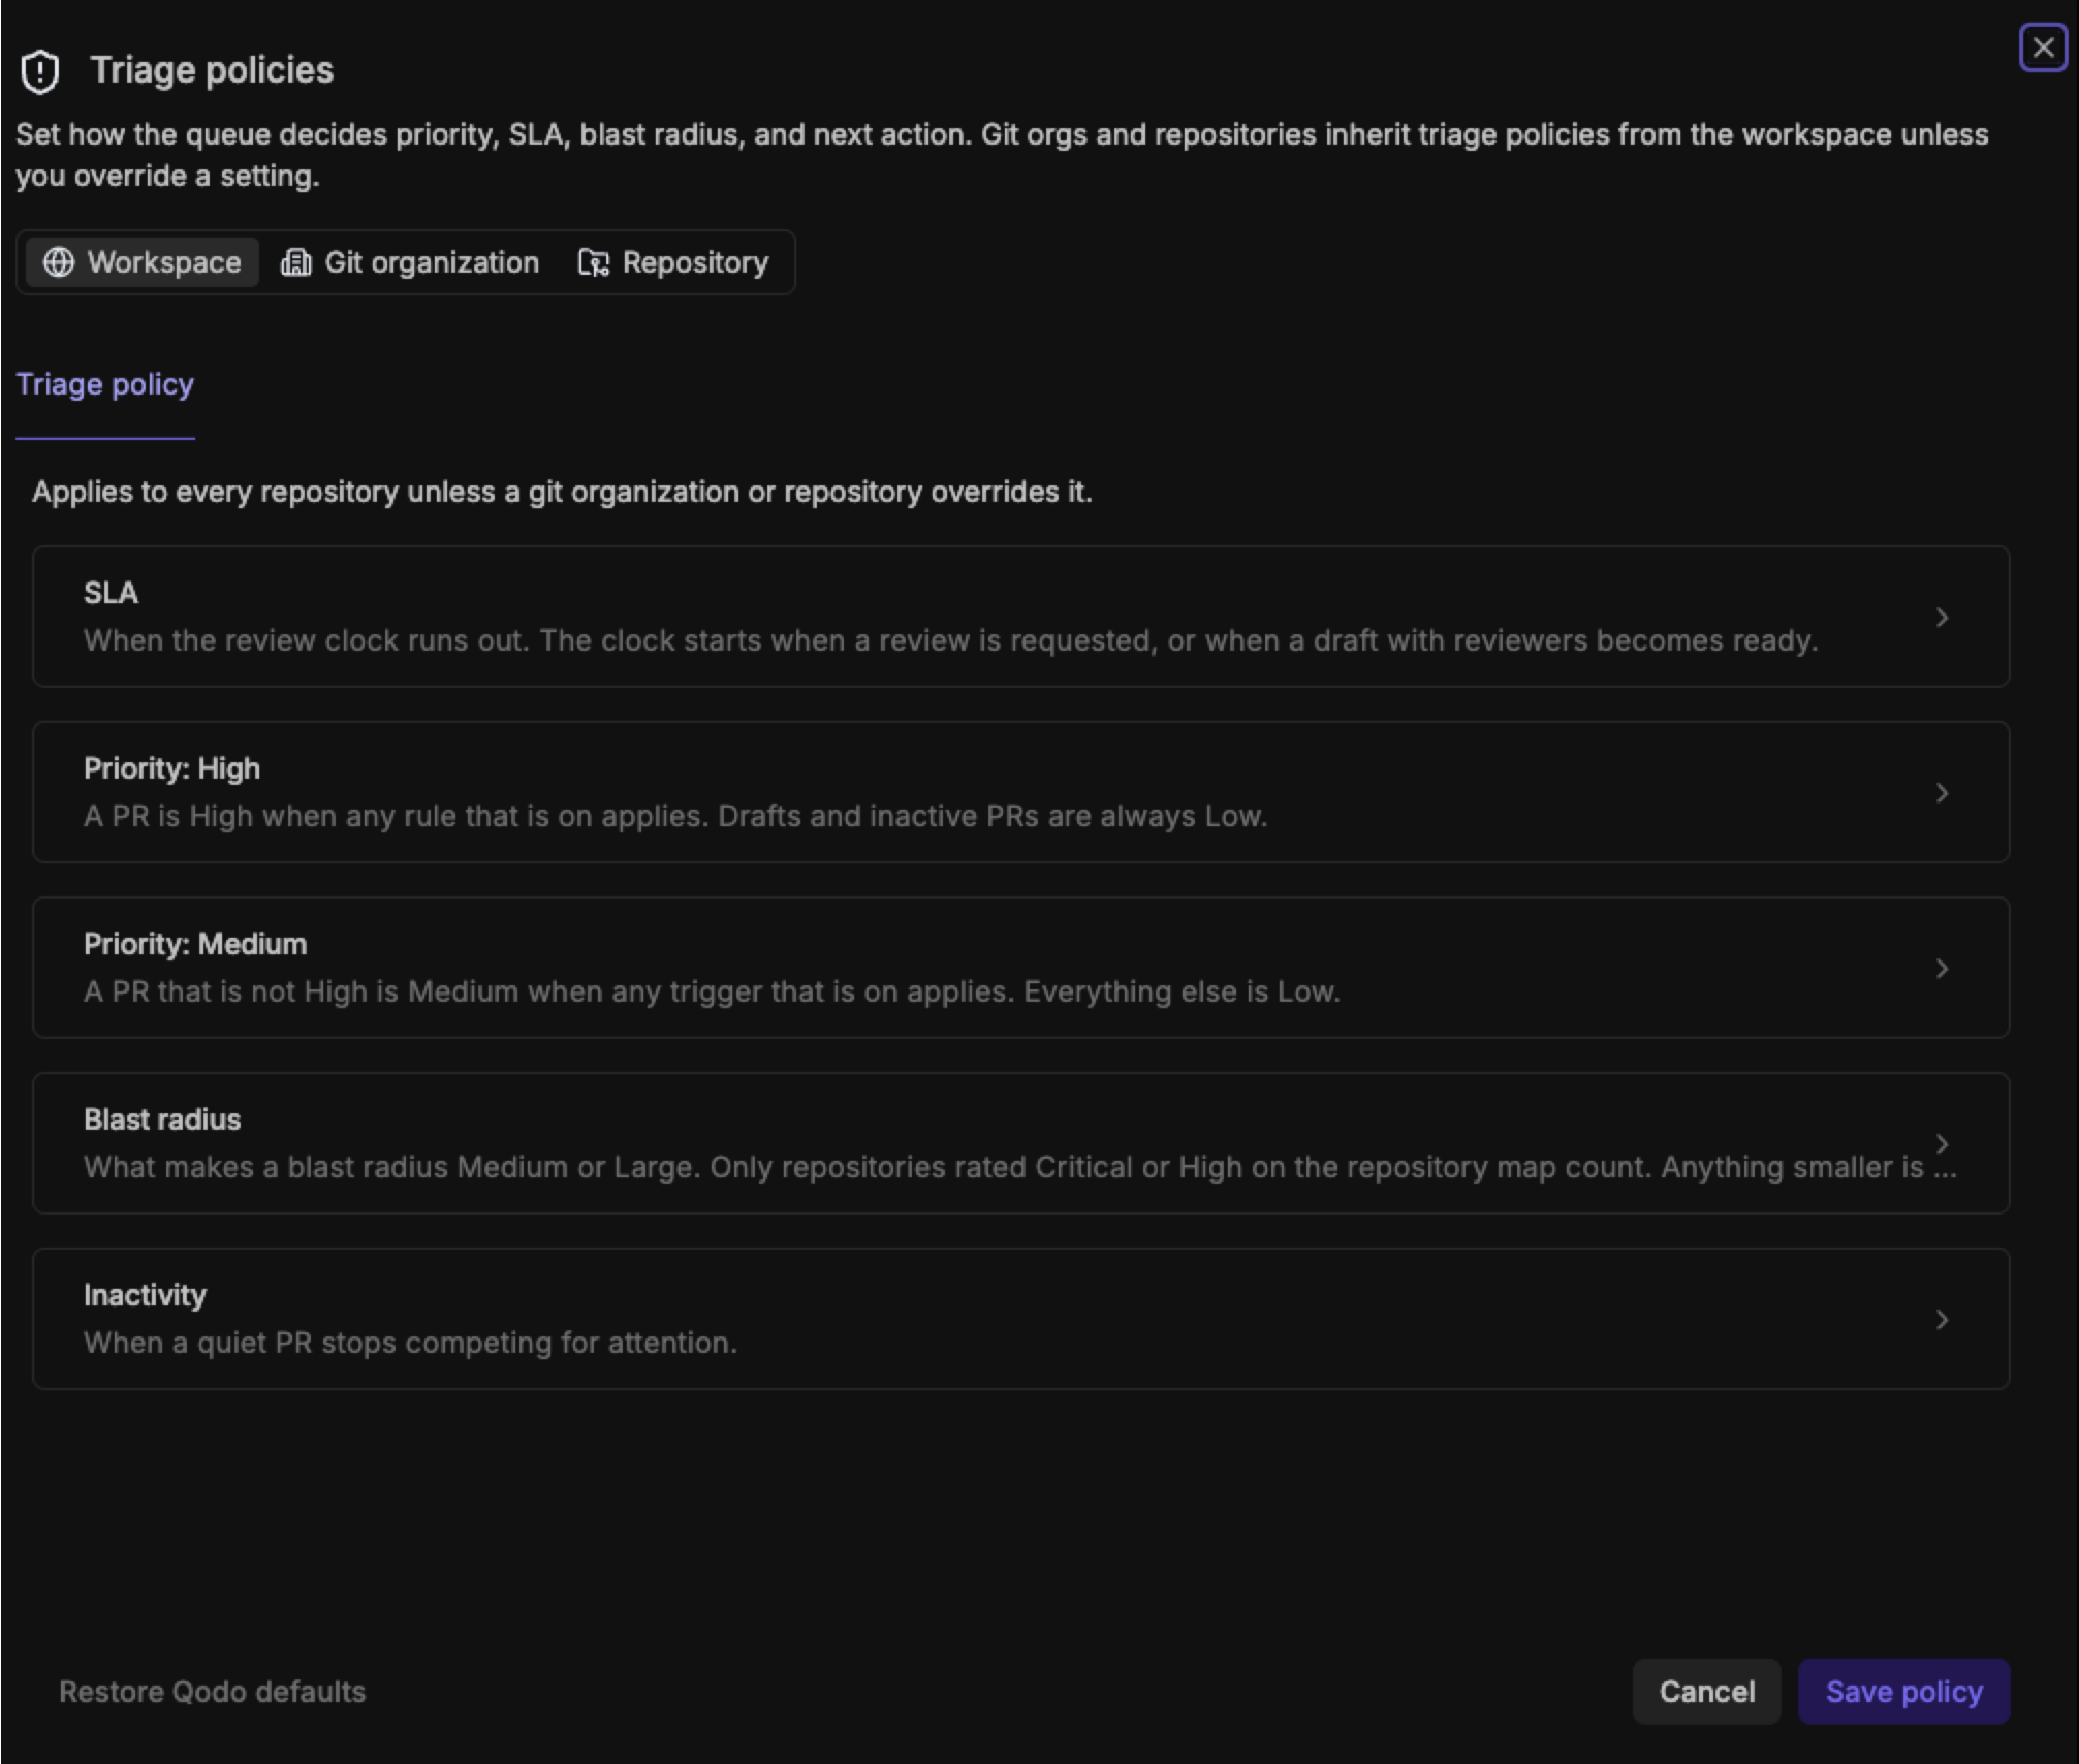Open the SLA settings row title
The width and height of the screenshot is (2079, 1764).
[x=111, y=593]
